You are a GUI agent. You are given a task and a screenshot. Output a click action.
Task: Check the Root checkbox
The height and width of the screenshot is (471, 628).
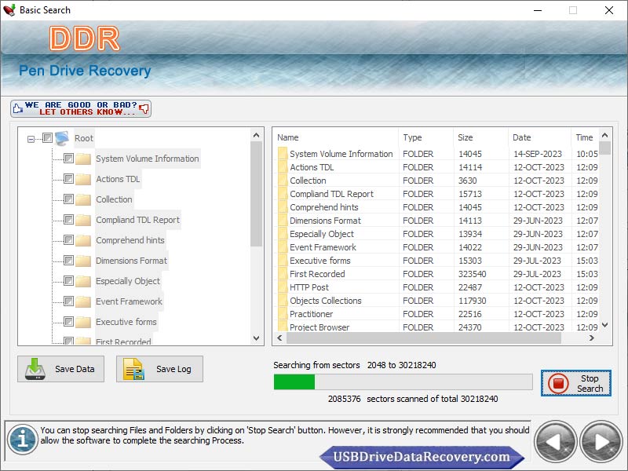(47, 138)
